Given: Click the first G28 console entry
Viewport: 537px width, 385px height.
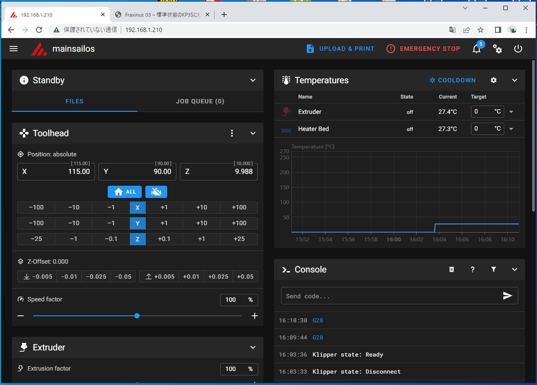Looking at the screenshot, I should pyautogui.click(x=318, y=321).
